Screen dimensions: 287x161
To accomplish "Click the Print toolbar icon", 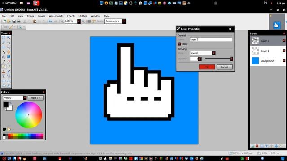I will coord(19,21).
